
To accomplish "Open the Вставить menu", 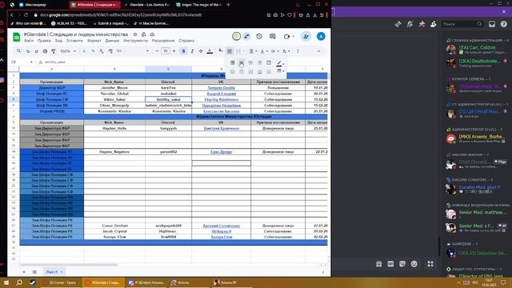I will pyautogui.click(x=74, y=41).
